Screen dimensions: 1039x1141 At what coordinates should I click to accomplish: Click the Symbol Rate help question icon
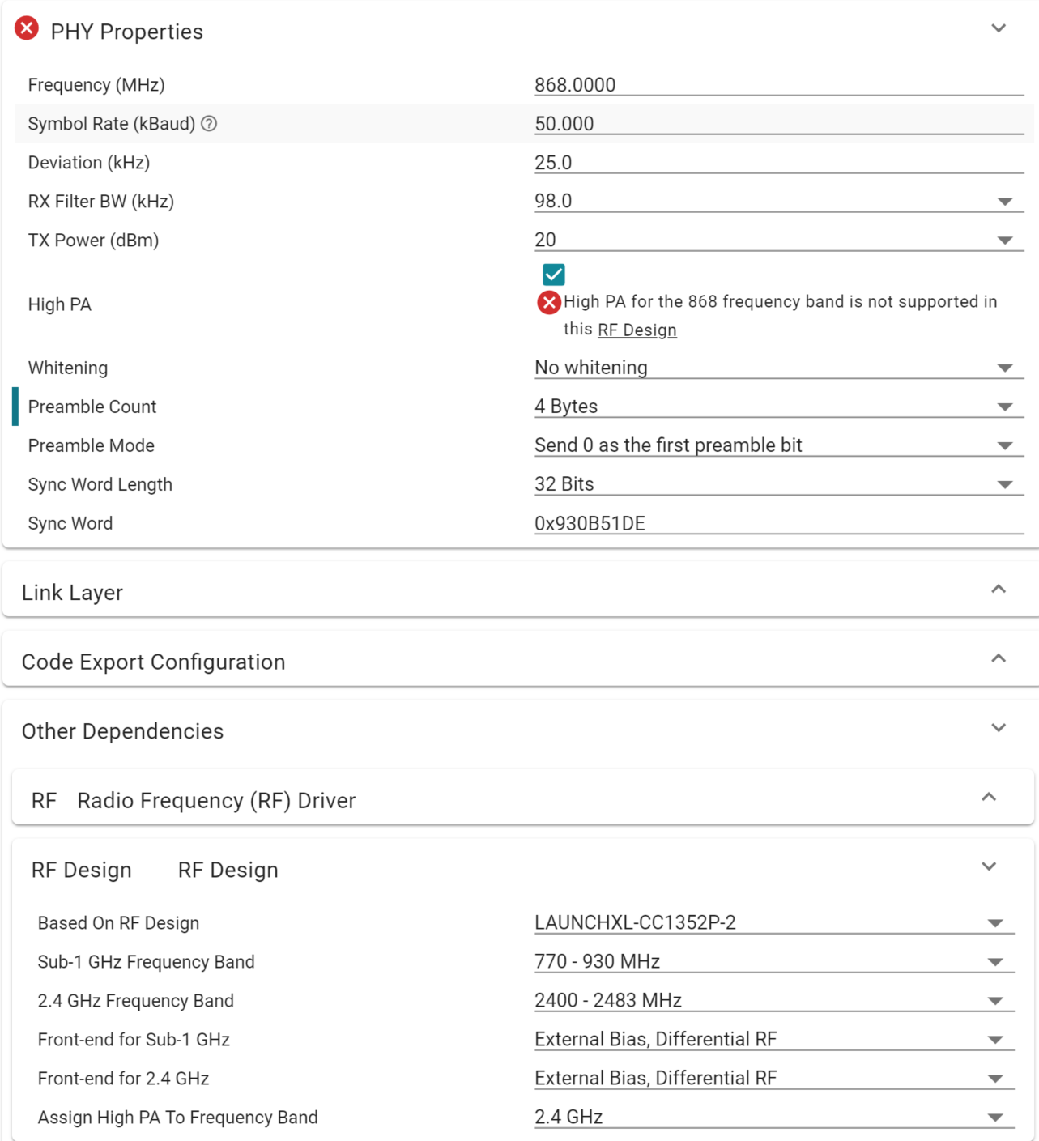point(209,124)
